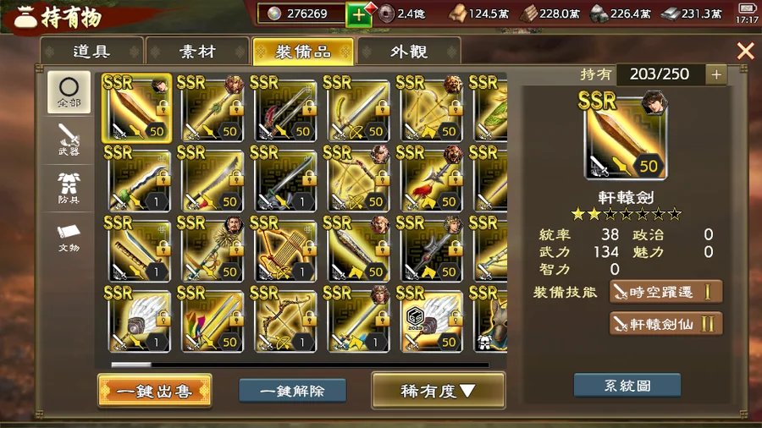Switch to the 素材 tab

pyautogui.click(x=197, y=51)
